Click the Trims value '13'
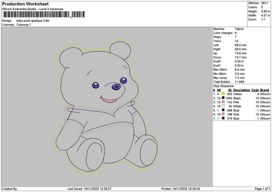Screen dimensions: 272x192 (x=237, y=41)
